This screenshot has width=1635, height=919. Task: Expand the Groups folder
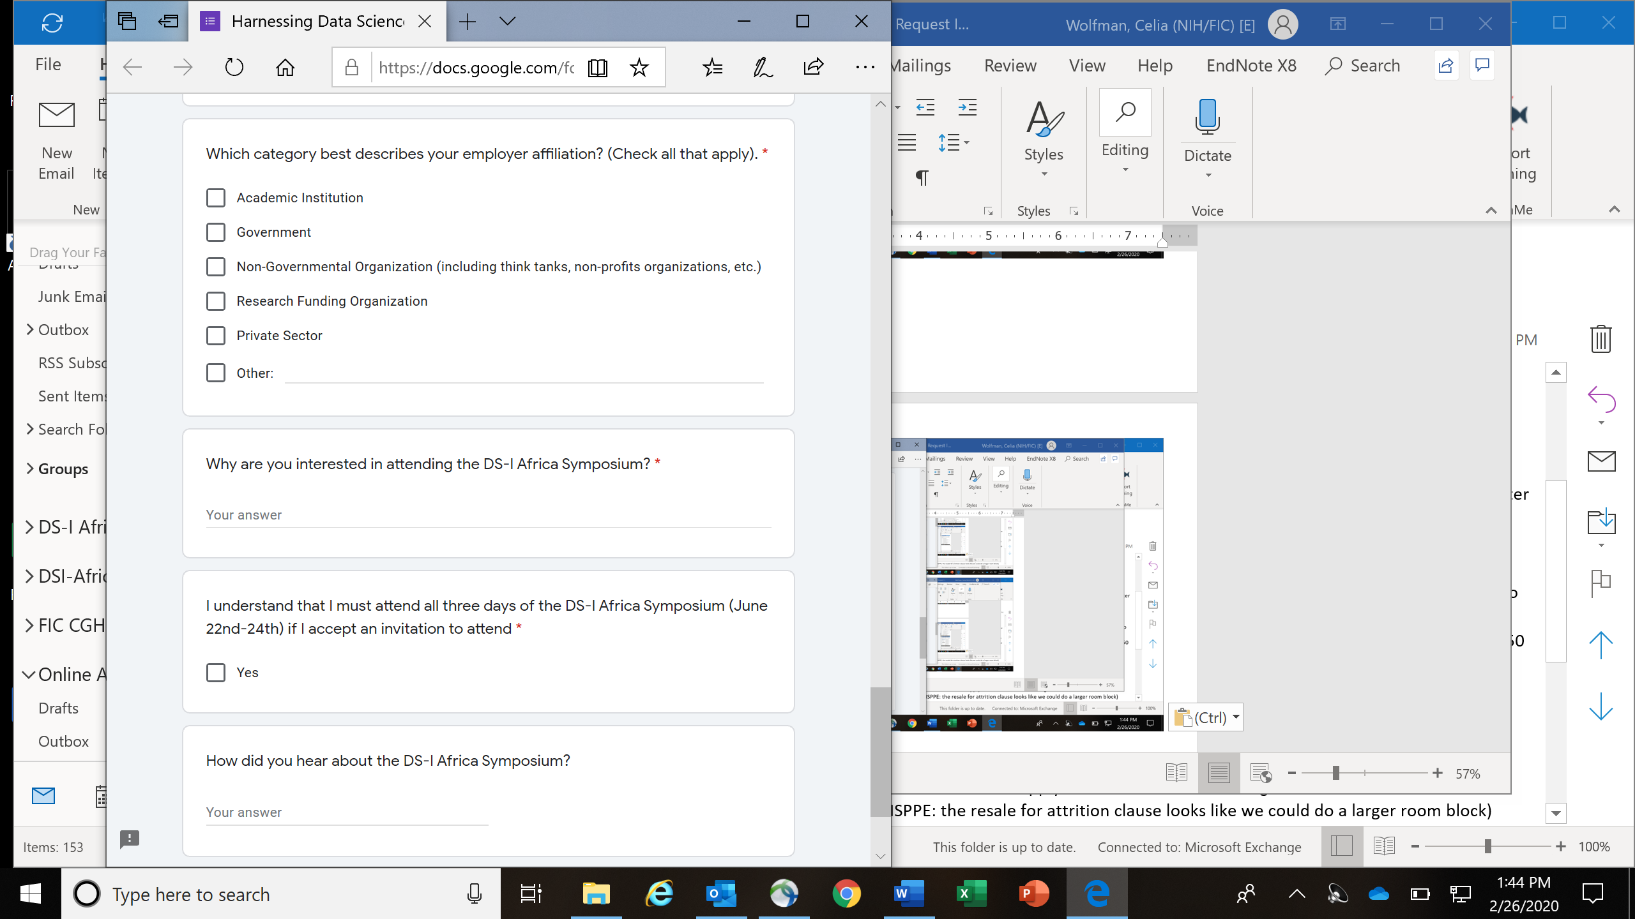(29, 468)
